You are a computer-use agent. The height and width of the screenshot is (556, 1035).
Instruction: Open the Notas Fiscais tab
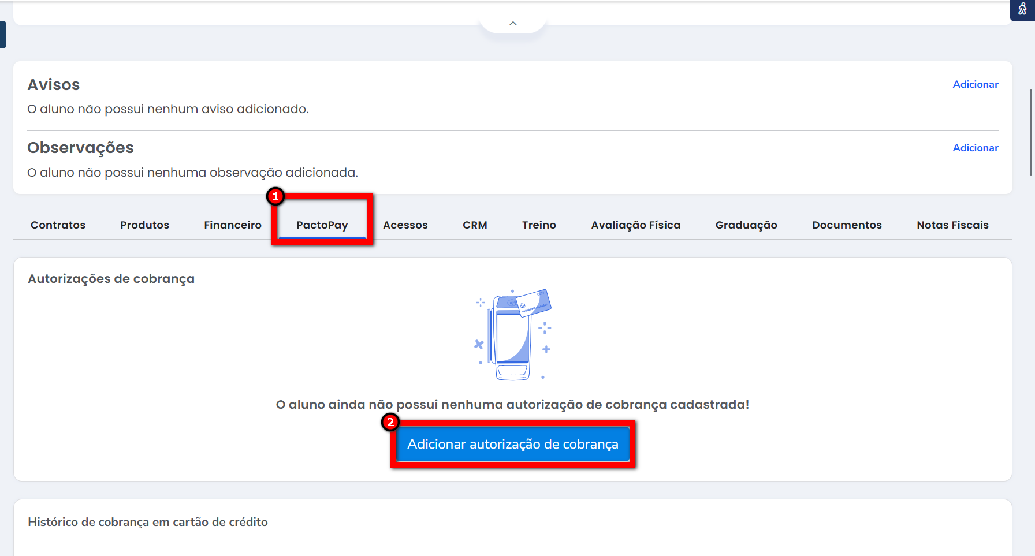(x=952, y=225)
